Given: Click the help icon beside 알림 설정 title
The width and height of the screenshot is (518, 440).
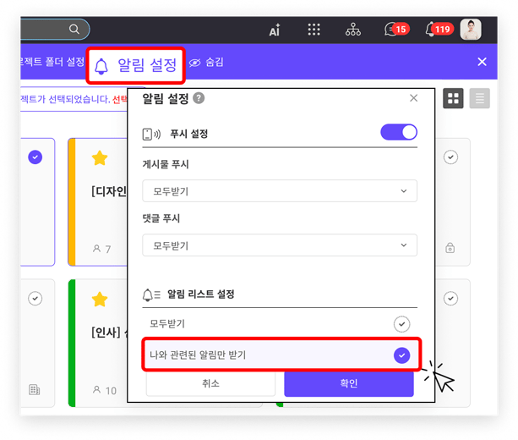Looking at the screenshot, I should (199, 98).
